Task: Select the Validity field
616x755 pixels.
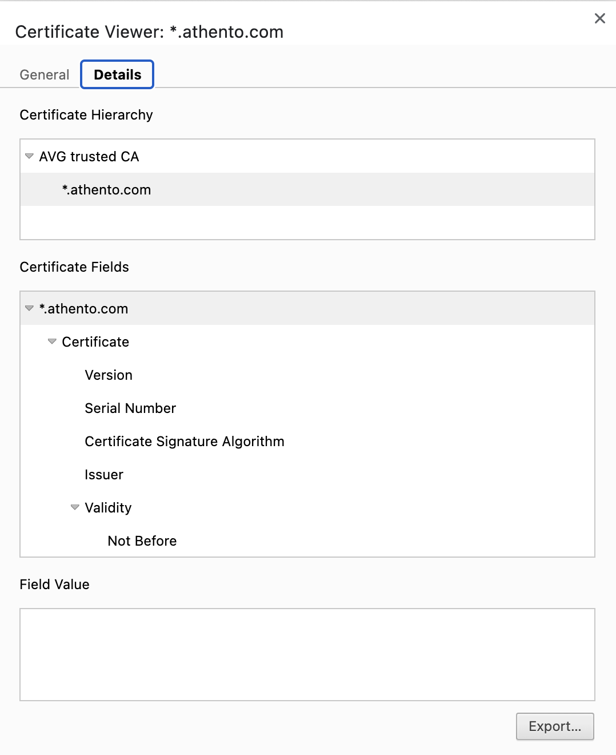Action: coord(108,508)
